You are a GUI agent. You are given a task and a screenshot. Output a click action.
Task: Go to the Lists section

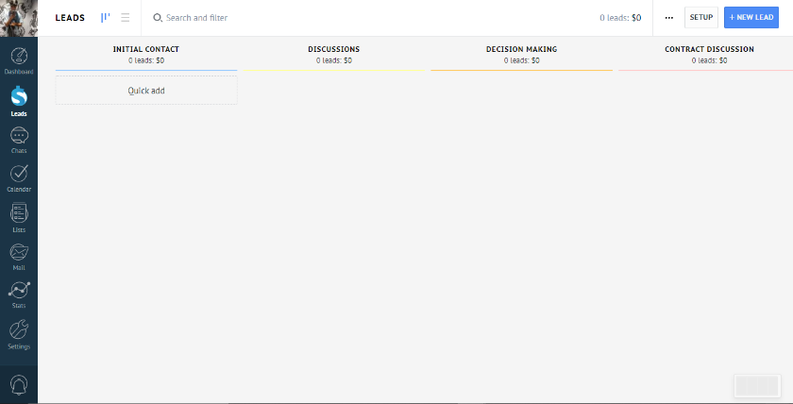click(19, 218)
